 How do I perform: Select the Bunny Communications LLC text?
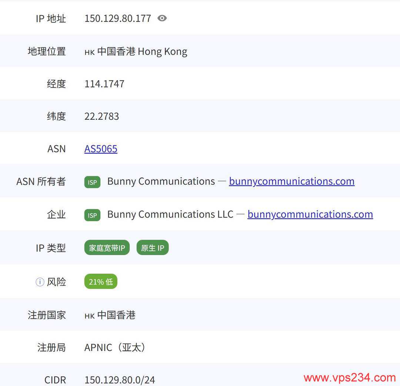pos(170,214)
